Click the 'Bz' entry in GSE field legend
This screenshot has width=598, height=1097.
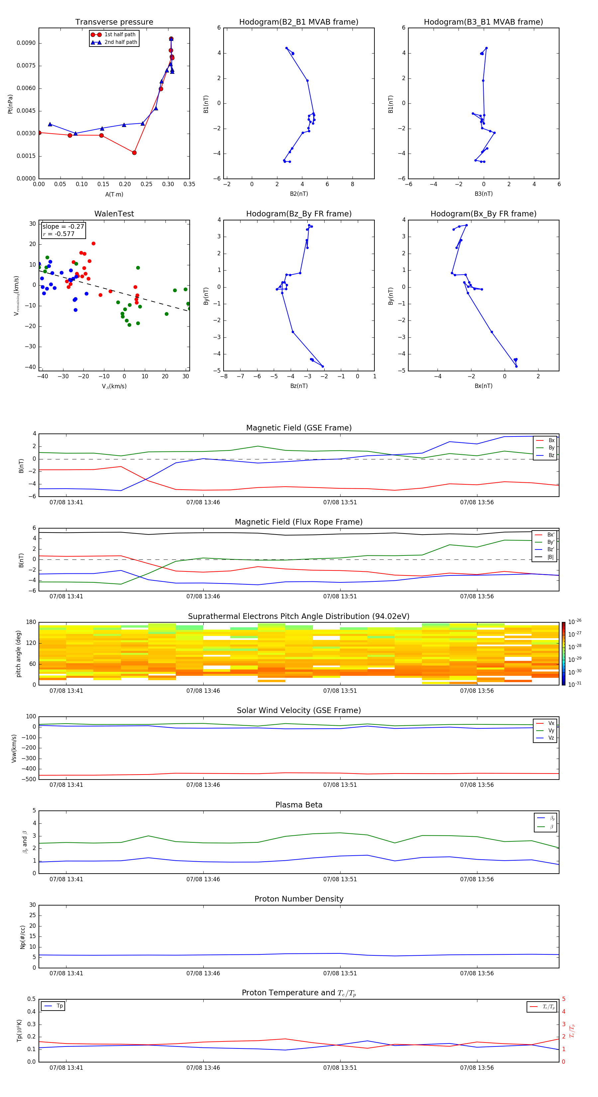point(545,455)
